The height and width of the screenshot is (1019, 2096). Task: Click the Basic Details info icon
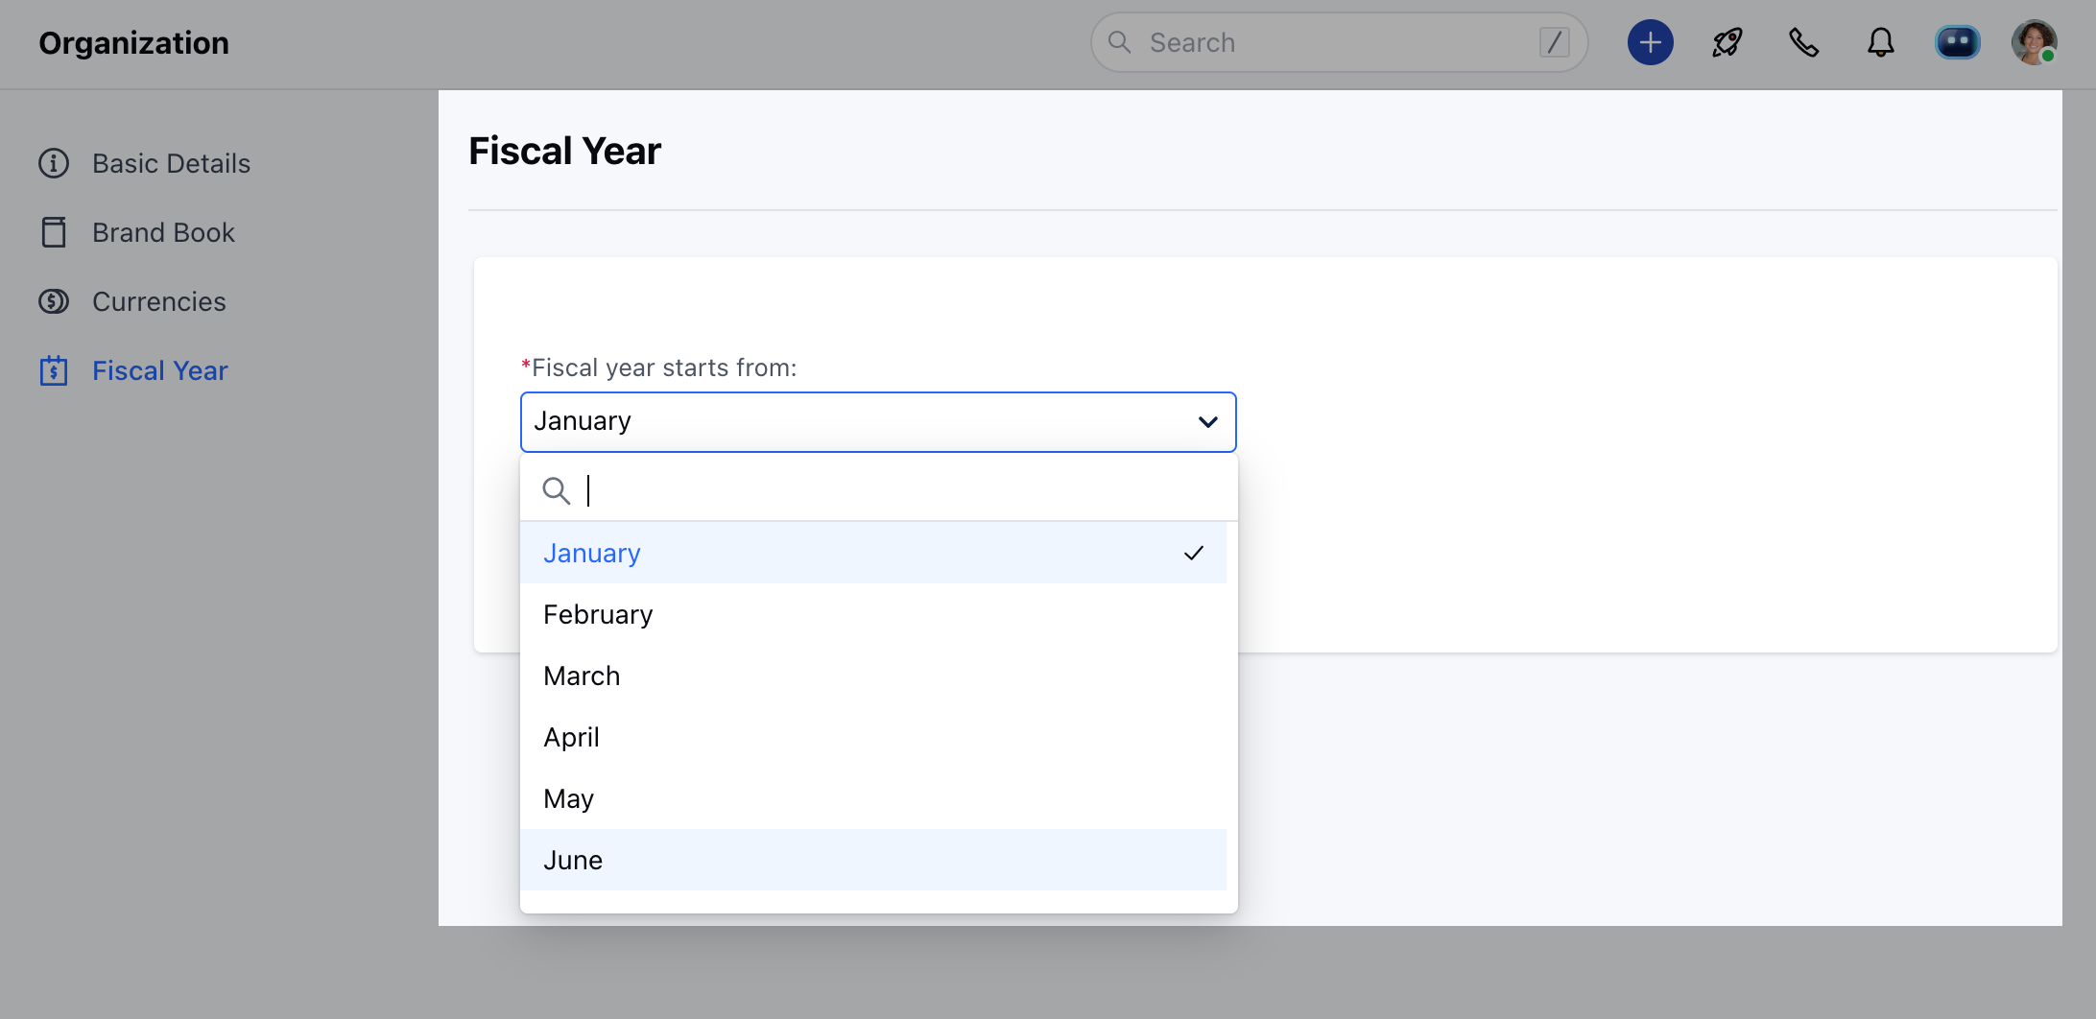click(x=54, y=163)
